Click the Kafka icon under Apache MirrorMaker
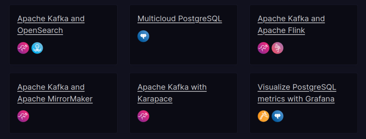366x139 pixels. click(x=23, y=116)
